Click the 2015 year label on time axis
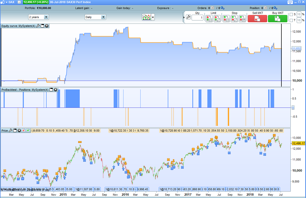The width and height of the screenshot is (306, 198). (x=63, y=194)
